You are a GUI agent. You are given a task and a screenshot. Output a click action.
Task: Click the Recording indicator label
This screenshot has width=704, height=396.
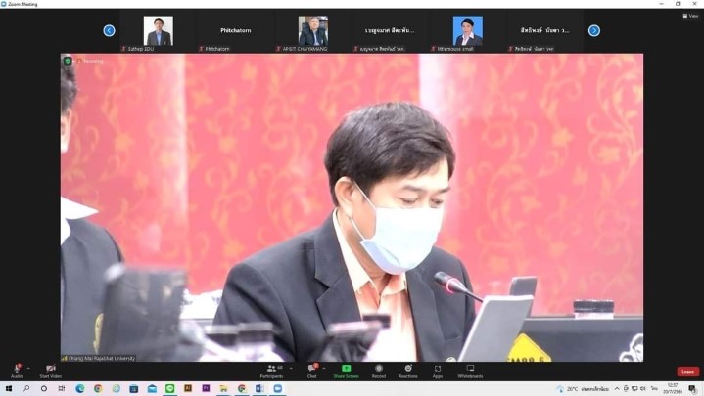tap(90, 61)
